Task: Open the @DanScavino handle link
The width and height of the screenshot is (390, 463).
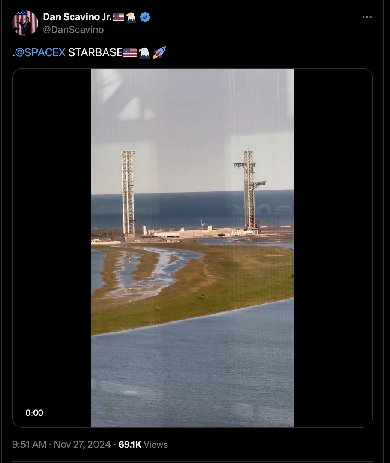Action: [73, 30]
